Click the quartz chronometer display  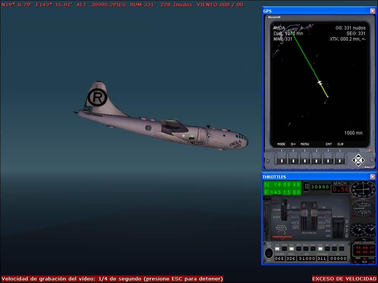click(364, 250)
